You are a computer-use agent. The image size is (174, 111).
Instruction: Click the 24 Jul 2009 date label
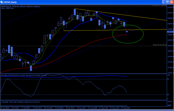[59, 108]
